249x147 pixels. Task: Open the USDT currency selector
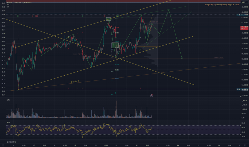244,2
